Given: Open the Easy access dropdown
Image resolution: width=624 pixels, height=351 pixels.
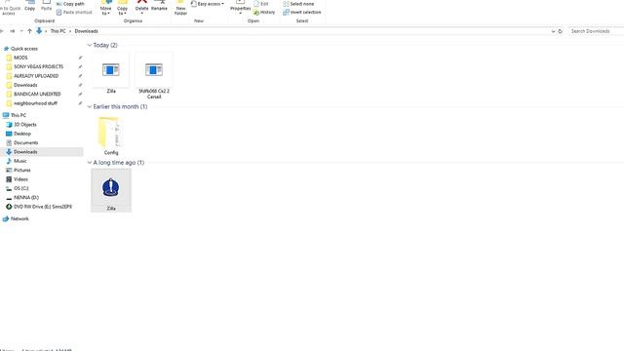Looking at the screenshot, I should 208,4.
